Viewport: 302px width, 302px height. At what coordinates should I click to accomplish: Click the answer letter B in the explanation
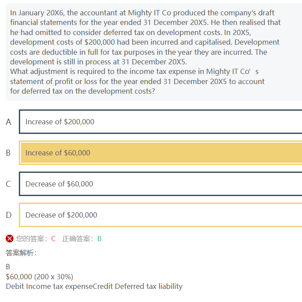[8, 267]
